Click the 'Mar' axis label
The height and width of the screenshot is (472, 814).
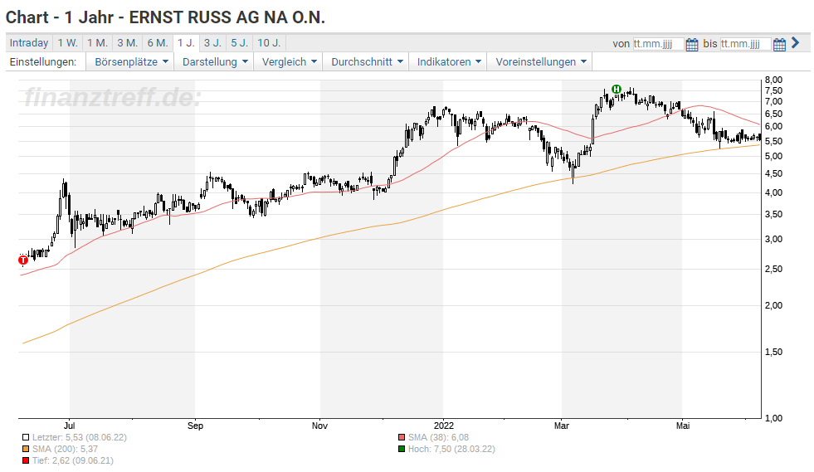coord(561,426)
